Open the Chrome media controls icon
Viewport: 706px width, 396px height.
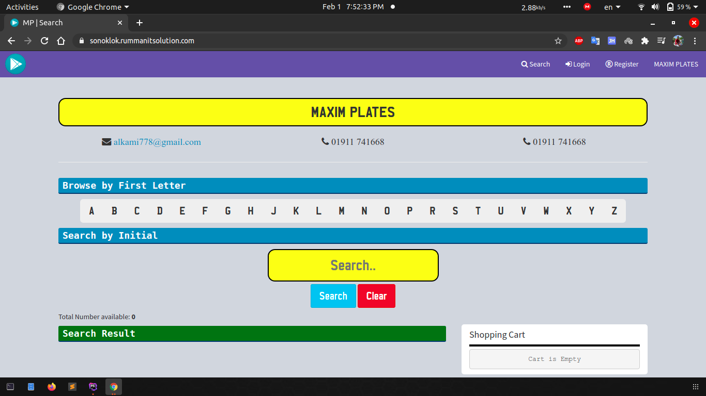[x=661, y=41]
